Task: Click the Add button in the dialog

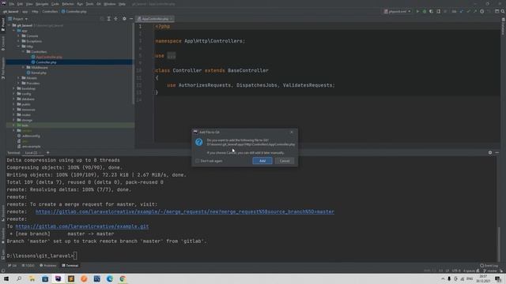Action: 262,161
